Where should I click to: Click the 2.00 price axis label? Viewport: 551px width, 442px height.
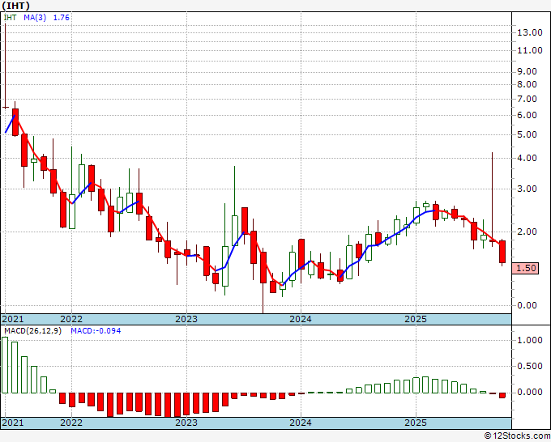tap(528, 232)
